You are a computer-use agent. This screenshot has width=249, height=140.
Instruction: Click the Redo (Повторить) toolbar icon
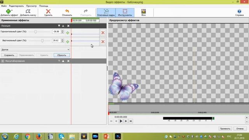(86, 12)
